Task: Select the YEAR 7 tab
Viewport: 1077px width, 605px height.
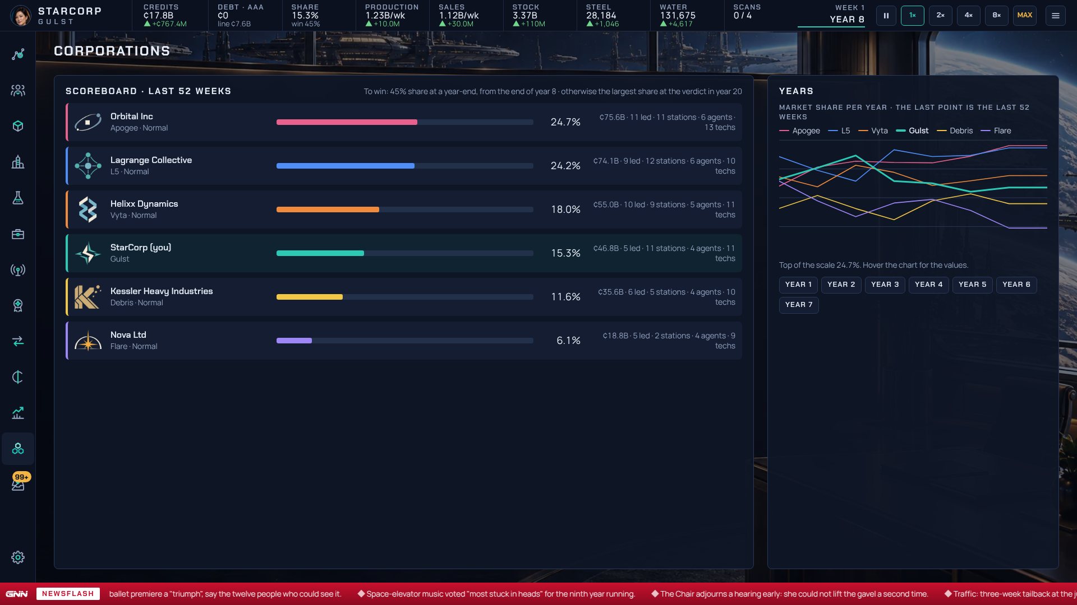Action: point(799,305)
